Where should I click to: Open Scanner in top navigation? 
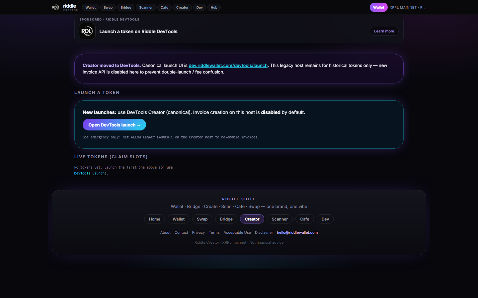pos(146,7)
